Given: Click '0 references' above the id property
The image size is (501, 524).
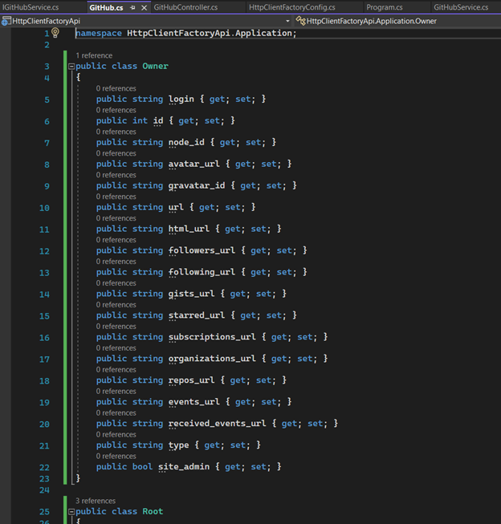Looking at the screenshot, I should point(116,110).
